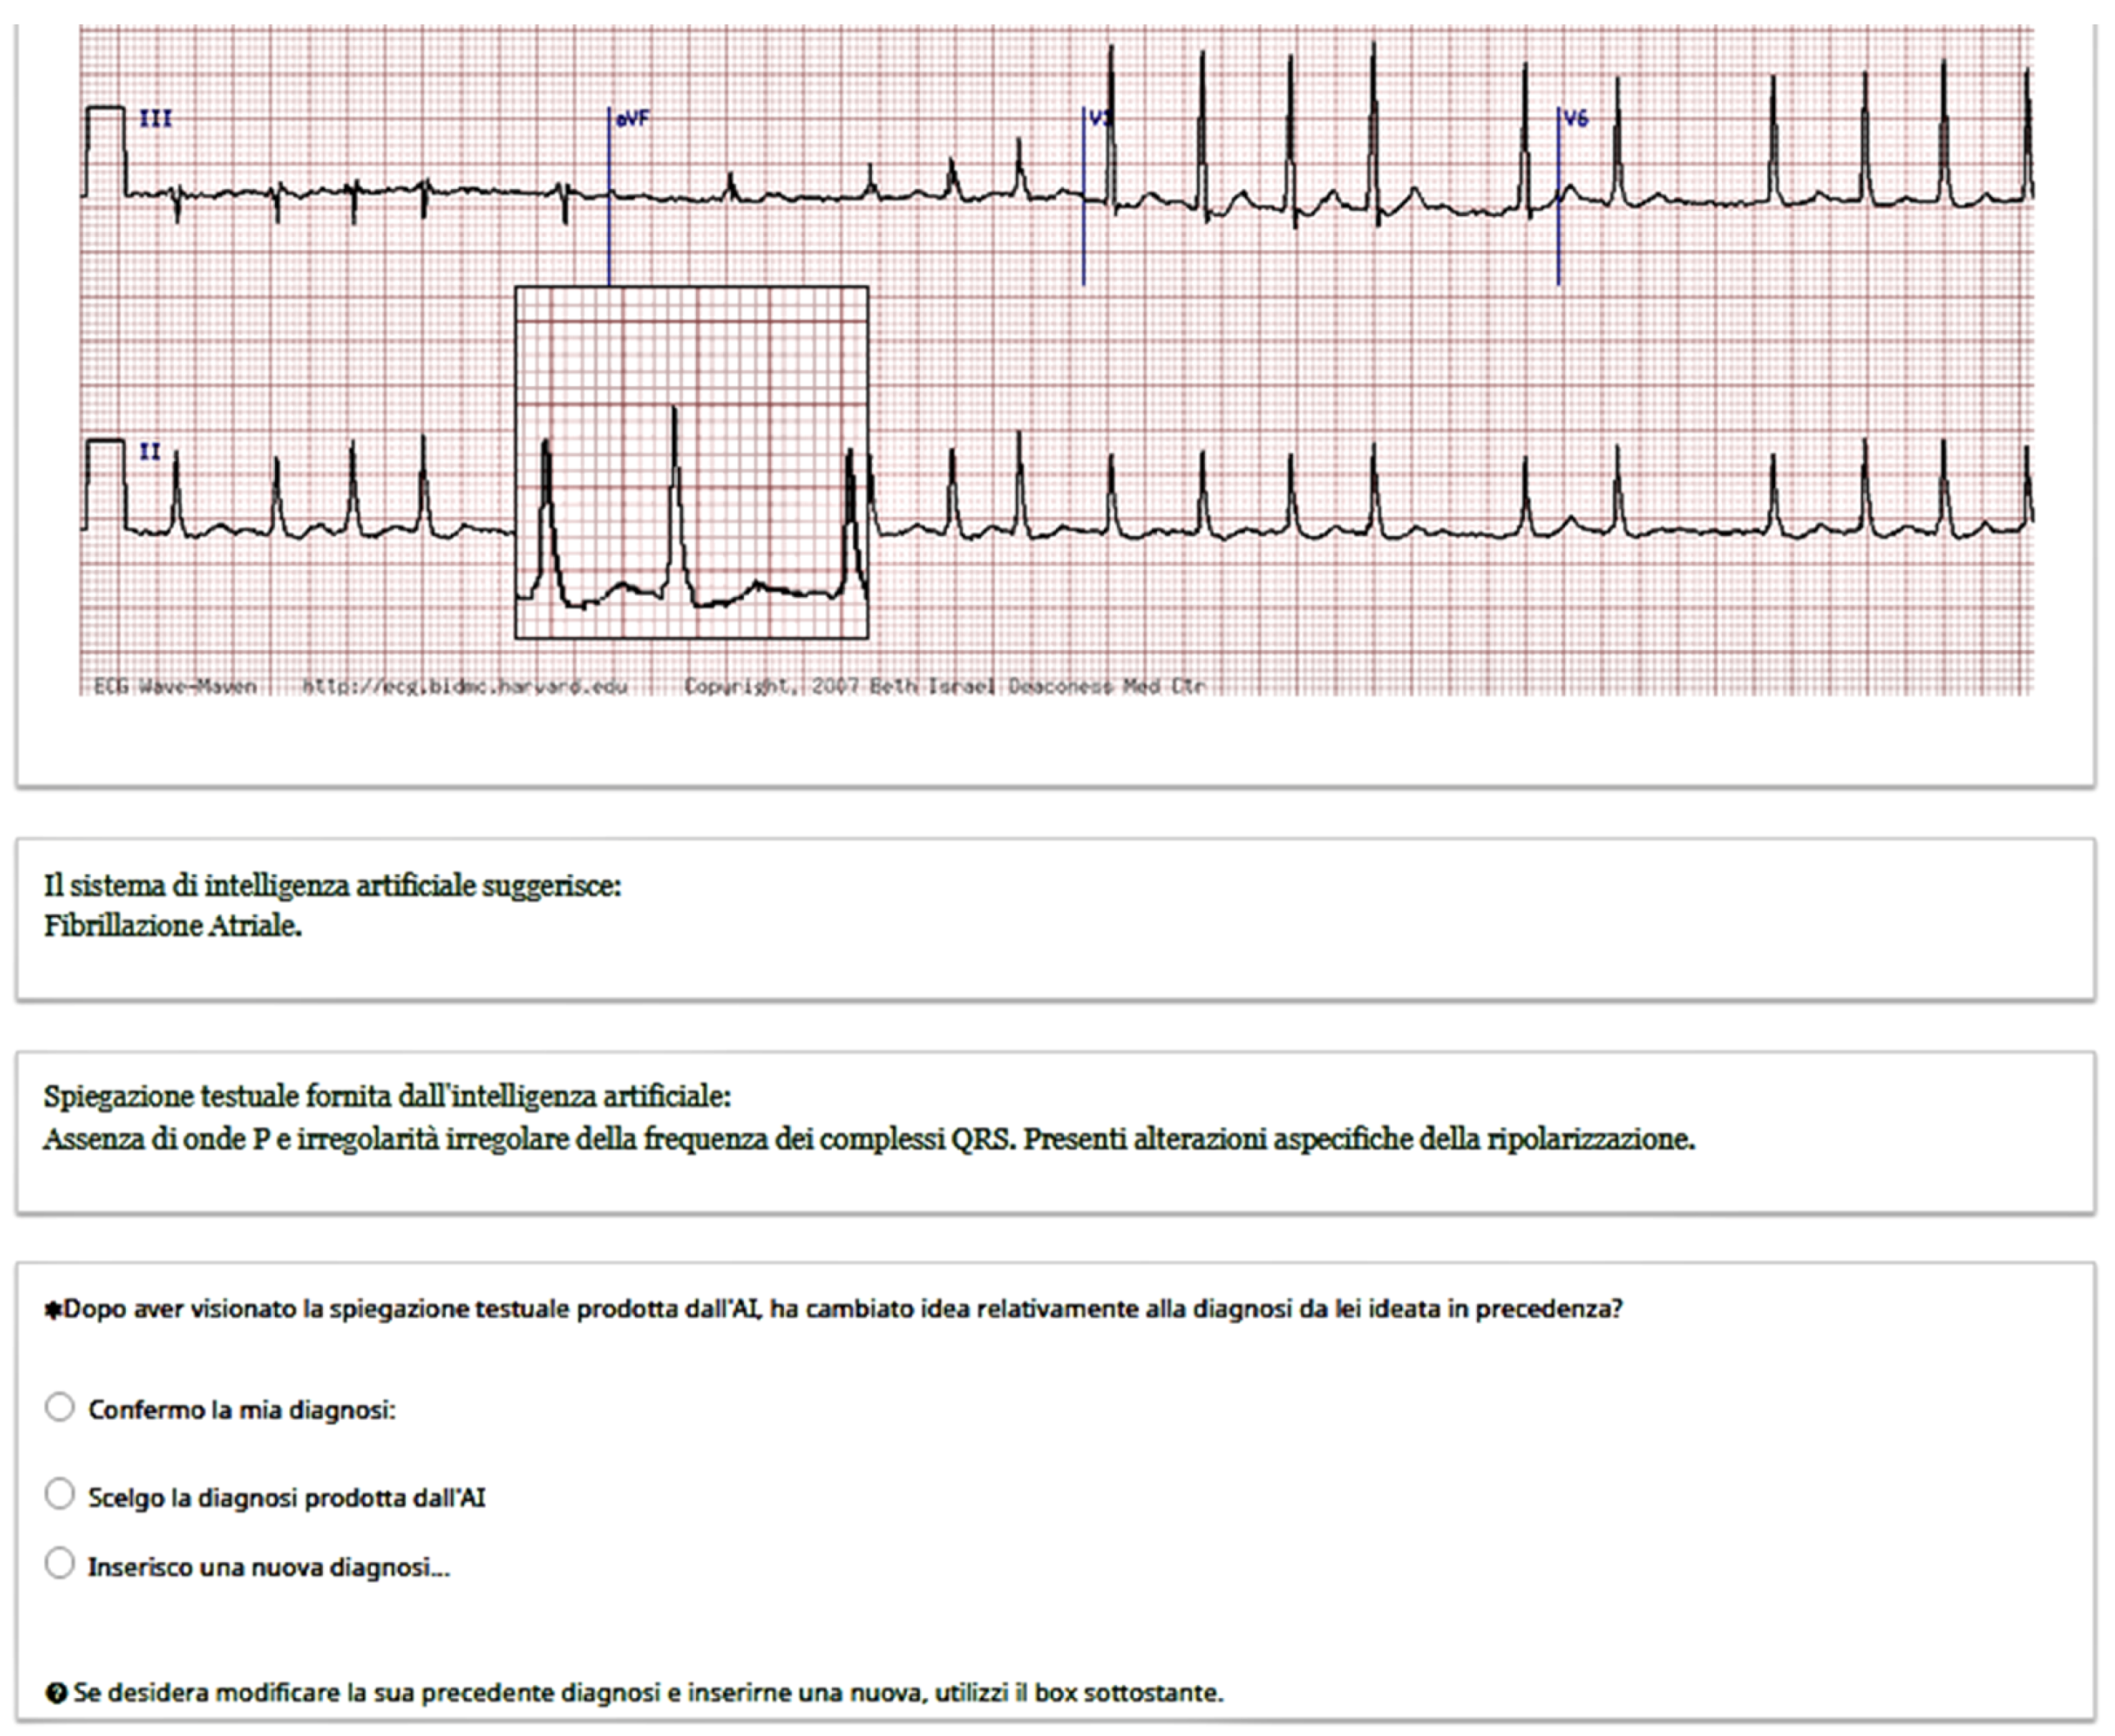Click the calibration pulse beside lead III
This screenshot has width=2115, height=1736.
point(106,150)
